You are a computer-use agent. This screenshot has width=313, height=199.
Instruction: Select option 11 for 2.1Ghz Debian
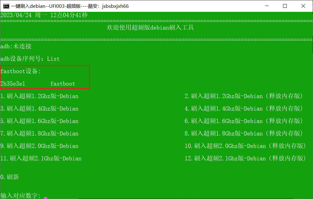(41, 159)
